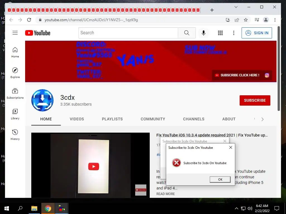Bookmark this page with star icon
The height and width of the screenshot is (214, 286).
[x=246, y=20]
